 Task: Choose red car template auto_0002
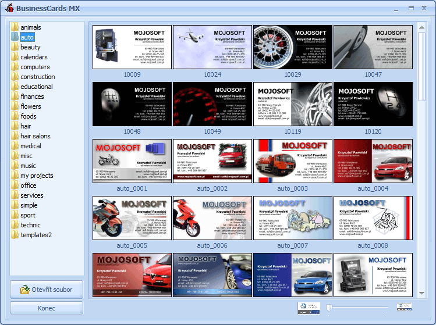tap(212, 161)
